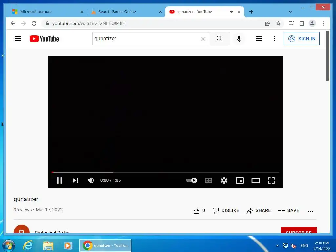Toggle the autoplay switch
This screenshot has height=252, width=336.
pos(192,180)
